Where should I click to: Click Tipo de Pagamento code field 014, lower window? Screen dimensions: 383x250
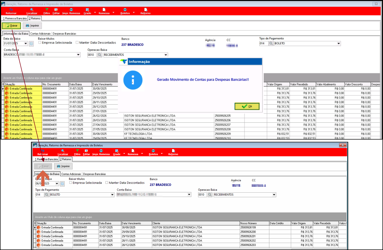click(x=40, y=195)
